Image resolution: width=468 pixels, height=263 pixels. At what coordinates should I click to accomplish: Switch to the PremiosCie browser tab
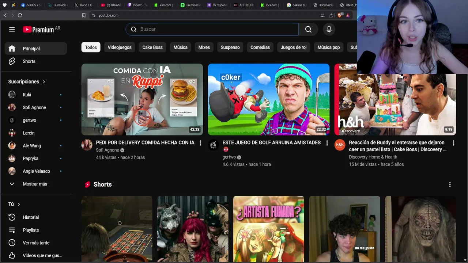coord(190,5)
